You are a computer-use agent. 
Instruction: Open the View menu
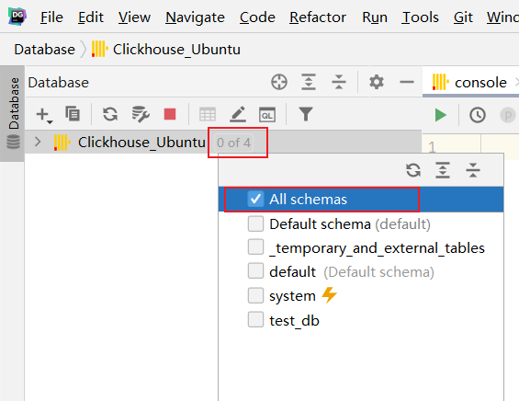click(134, 17)
